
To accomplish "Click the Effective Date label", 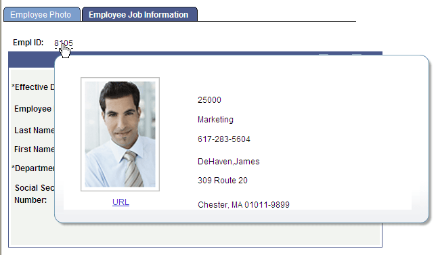I will point(33,87).
